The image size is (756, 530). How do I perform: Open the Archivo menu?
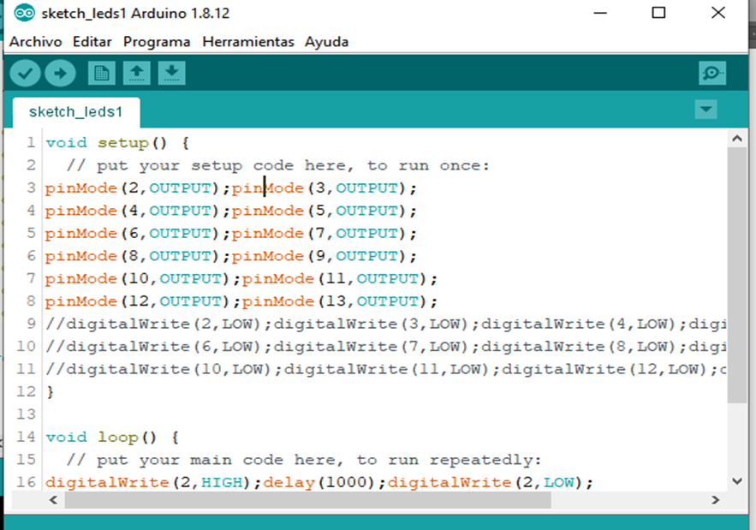click(x=35, y=41)
